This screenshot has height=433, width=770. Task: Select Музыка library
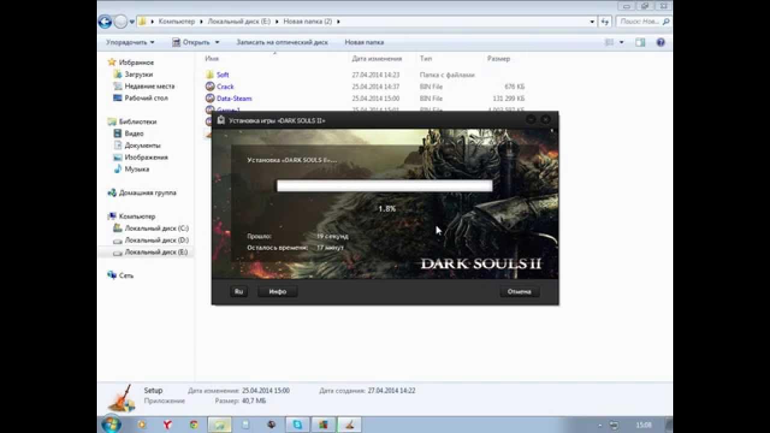coord(131,169)
